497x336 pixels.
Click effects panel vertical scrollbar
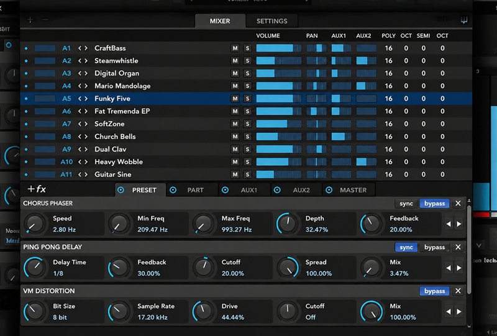pyautogui.click(x=469, y=248)
